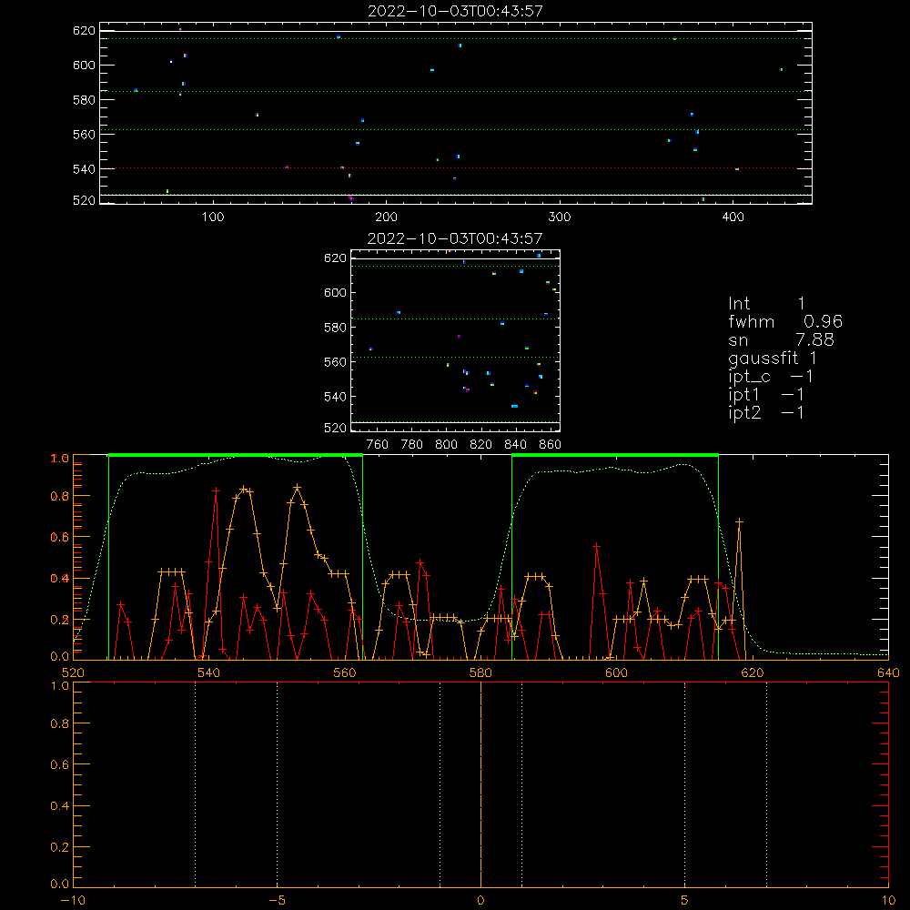
Task: Click the 640 x-axis label of profile plot
Action: point(888,672)
